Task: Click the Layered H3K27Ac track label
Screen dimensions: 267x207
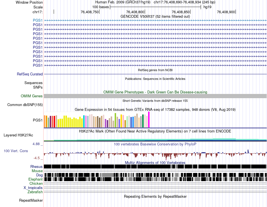Action: click(18, 135)
